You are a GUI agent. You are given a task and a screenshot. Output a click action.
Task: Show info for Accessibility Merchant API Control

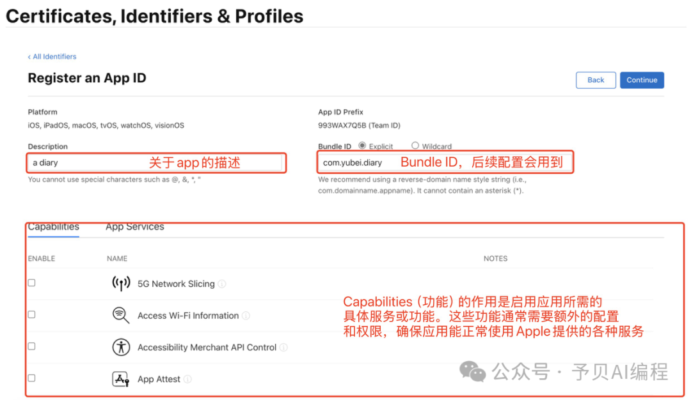(x=283, y=348)
